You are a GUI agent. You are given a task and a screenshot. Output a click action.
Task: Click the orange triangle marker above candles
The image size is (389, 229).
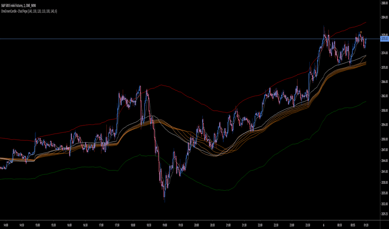pyautogui.click(x=361, y=32)
